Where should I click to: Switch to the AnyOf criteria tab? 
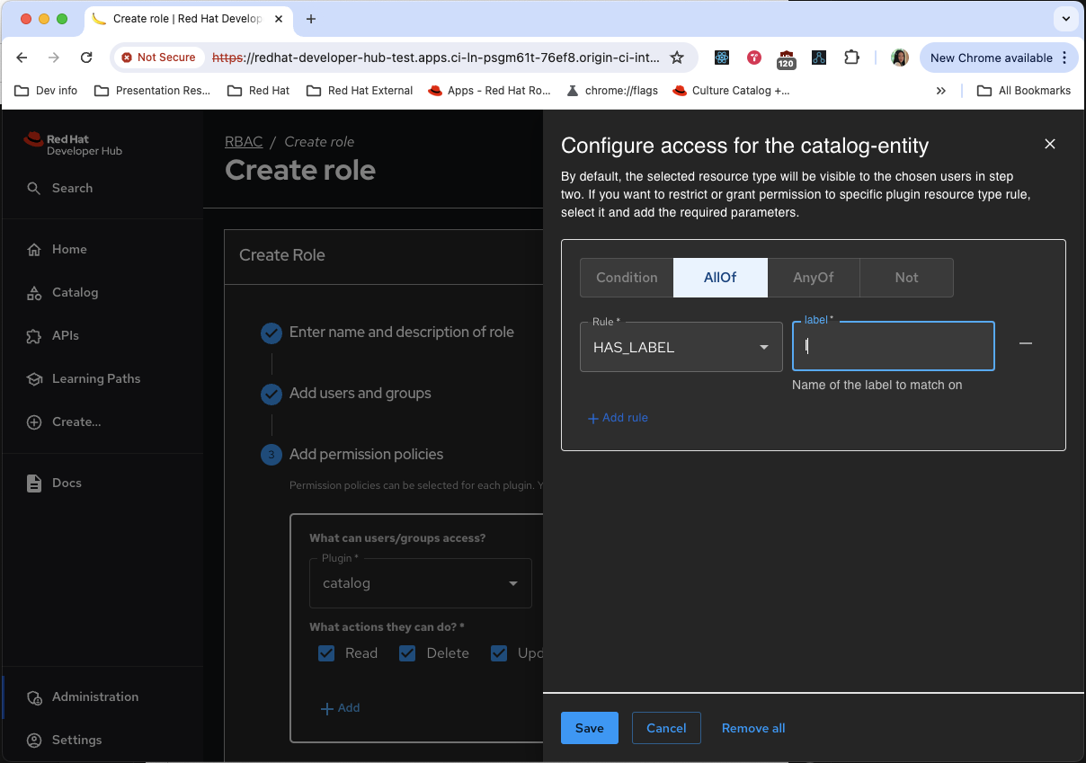[x=813, y=278]
